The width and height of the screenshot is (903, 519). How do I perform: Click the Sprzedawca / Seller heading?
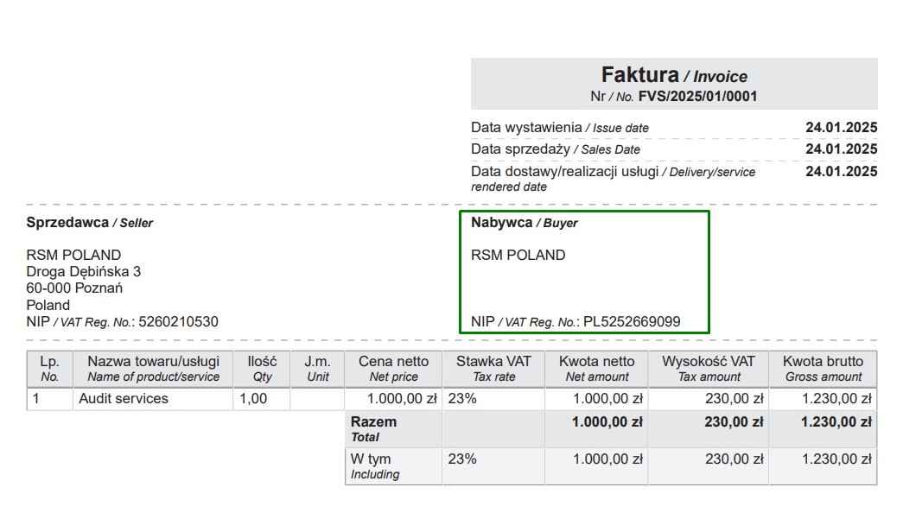[89, 223]
